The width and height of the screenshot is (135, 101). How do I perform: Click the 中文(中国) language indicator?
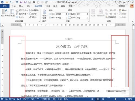click(46, 99)
